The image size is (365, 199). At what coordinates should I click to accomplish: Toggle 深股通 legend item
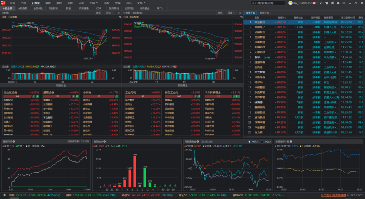click(x=212, y=146)
